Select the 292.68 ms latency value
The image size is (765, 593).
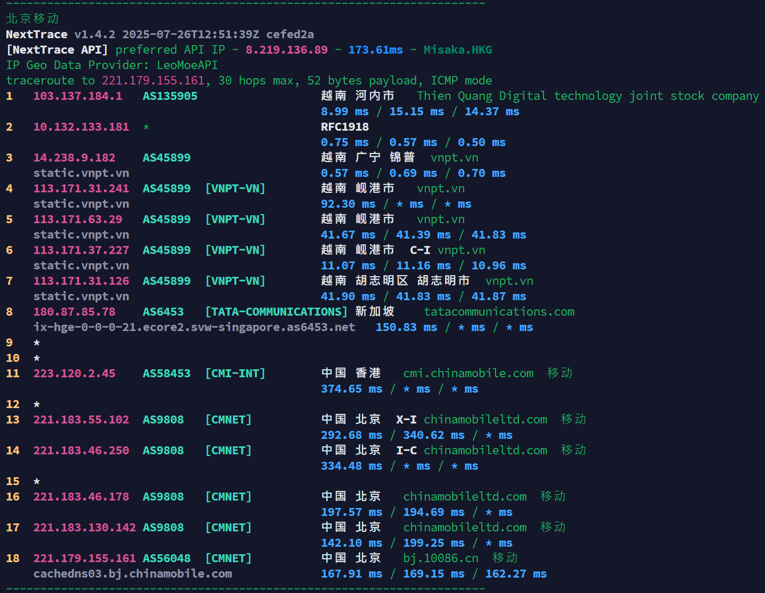pos(352,435)
